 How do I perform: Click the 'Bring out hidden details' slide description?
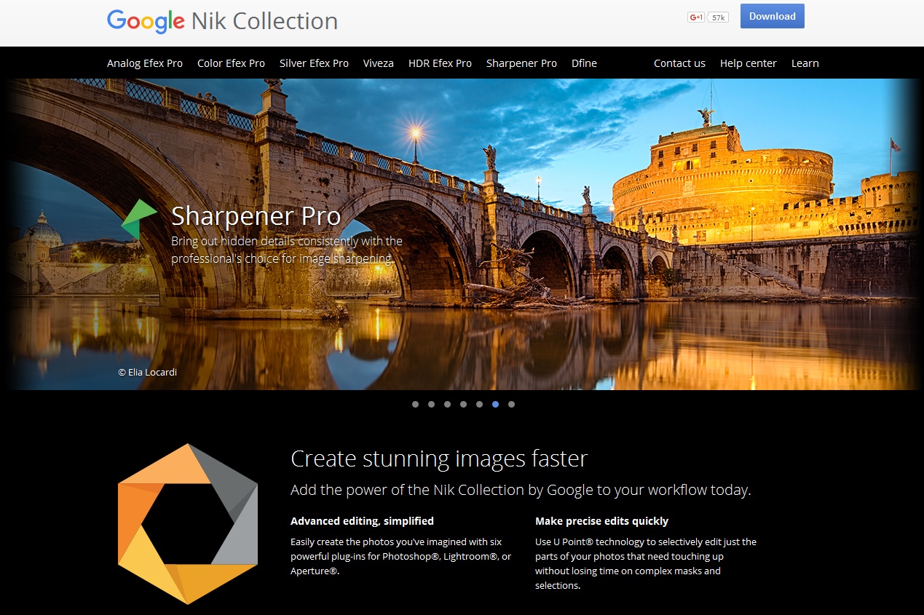tap(287, 250)
